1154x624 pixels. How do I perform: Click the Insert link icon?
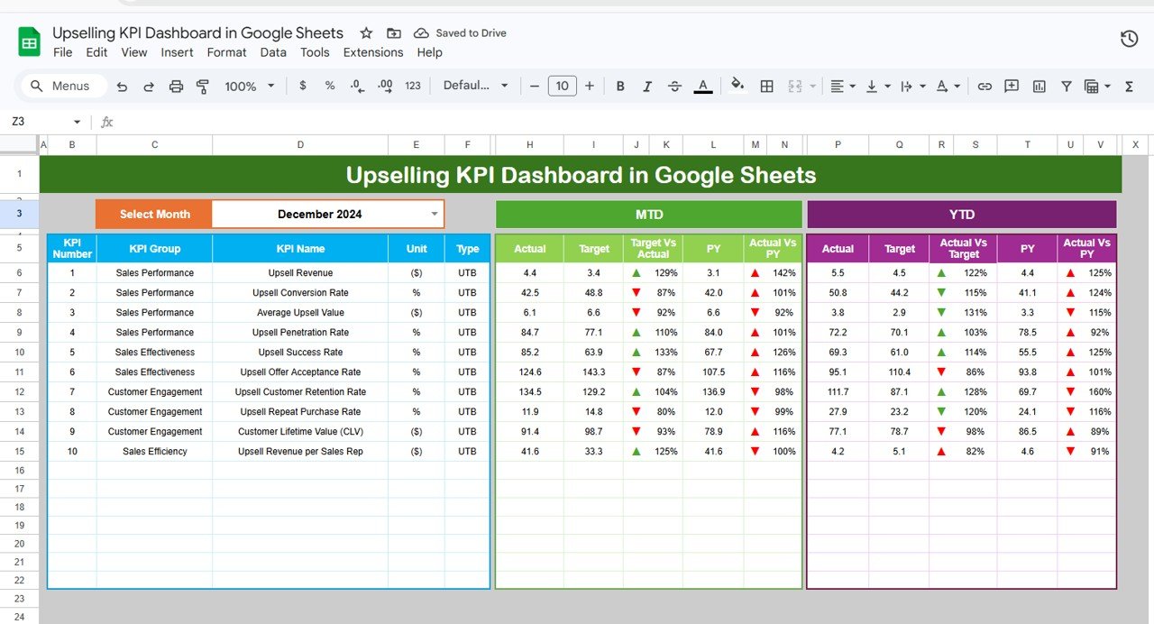pyautogui.click(x=985, y=86)
